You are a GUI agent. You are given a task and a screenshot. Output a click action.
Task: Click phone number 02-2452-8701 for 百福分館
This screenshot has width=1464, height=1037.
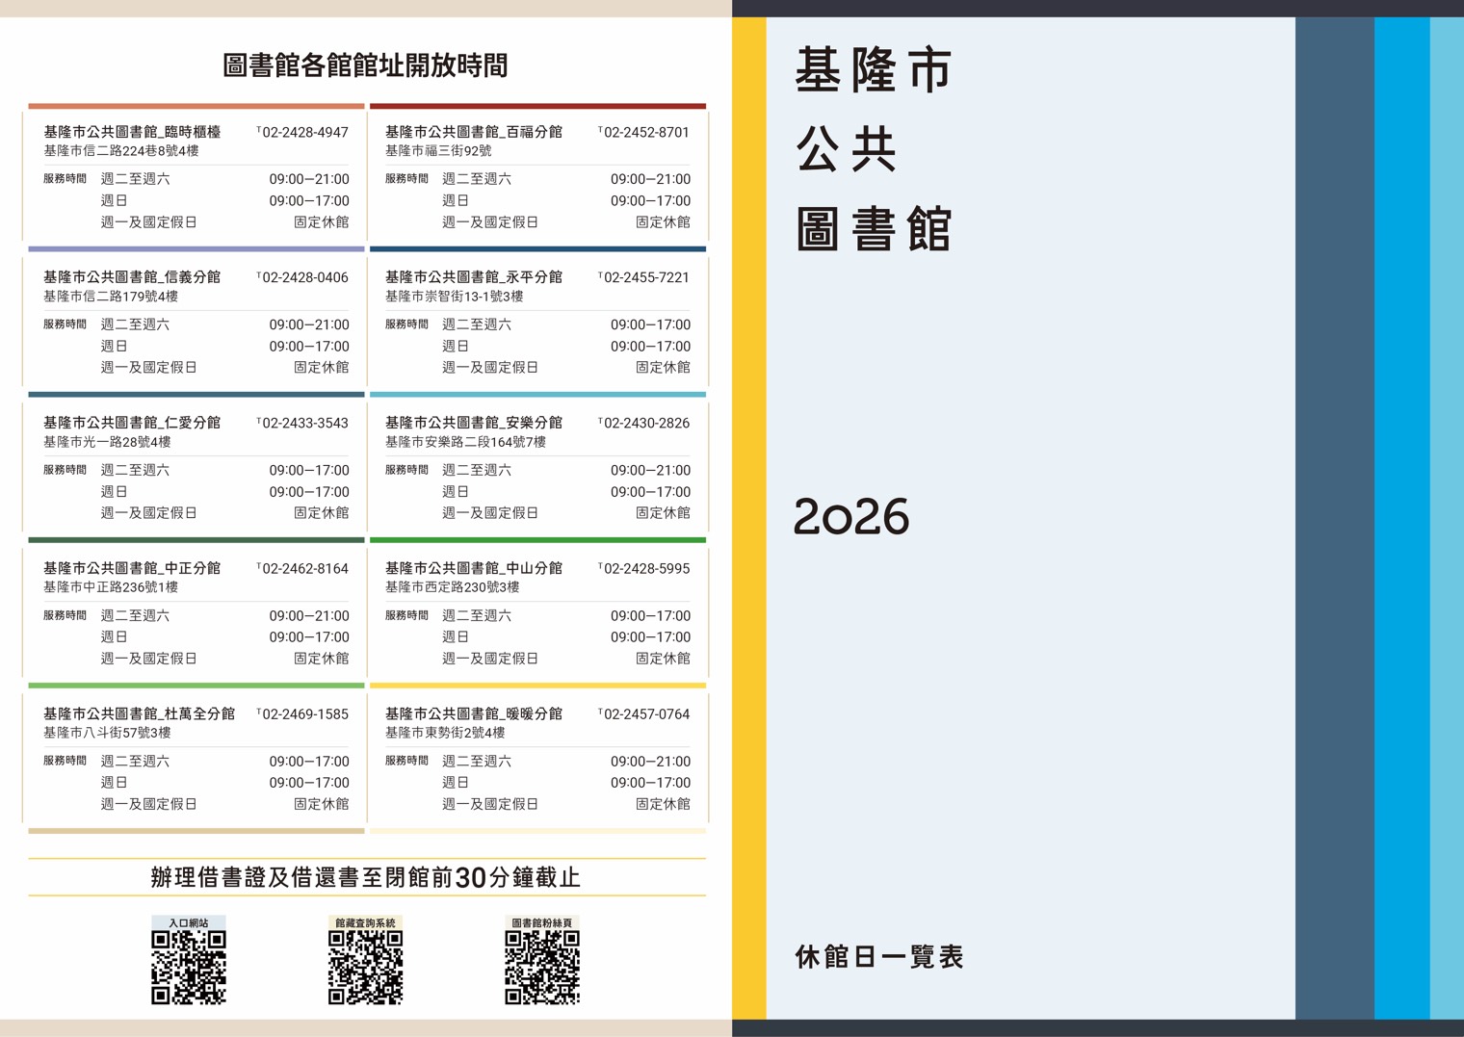(x=645, y=132)
